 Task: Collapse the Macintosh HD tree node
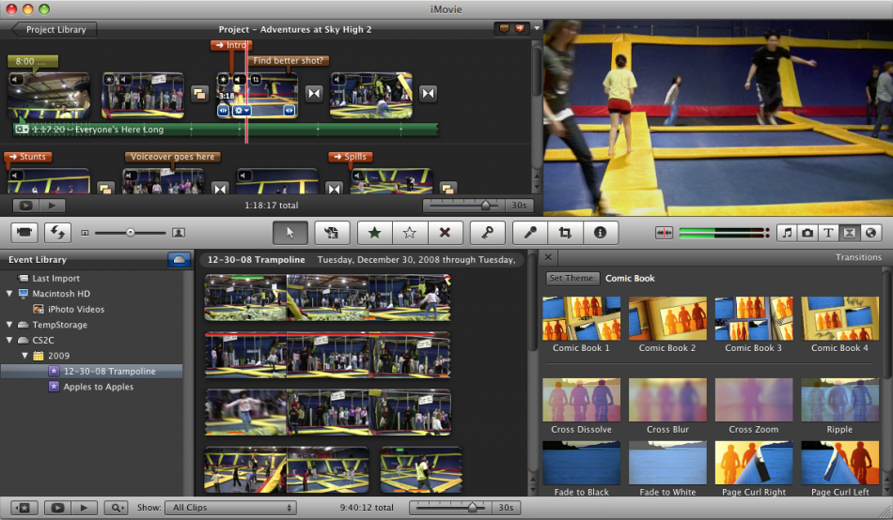(x=9, y=294)
